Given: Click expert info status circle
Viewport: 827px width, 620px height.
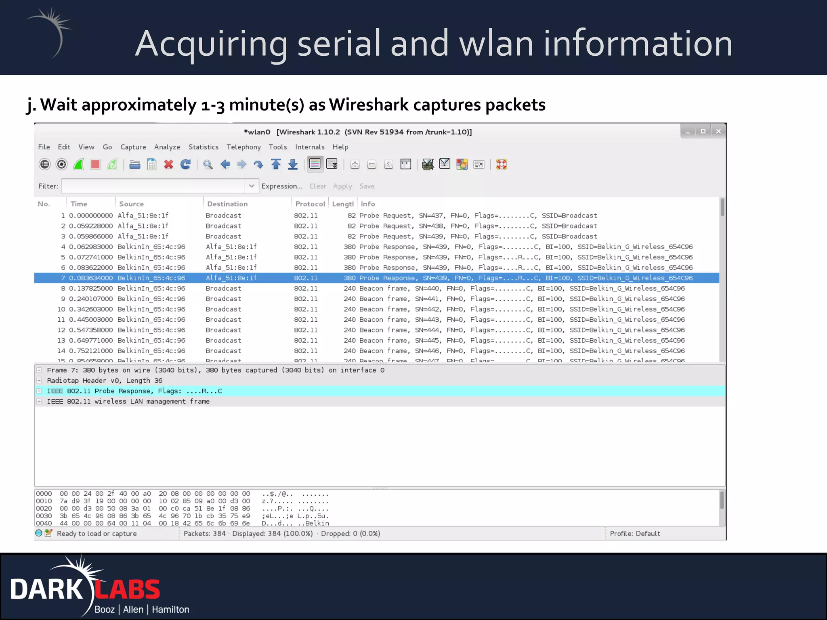Looking at the screenshot, I should point(39,533).
